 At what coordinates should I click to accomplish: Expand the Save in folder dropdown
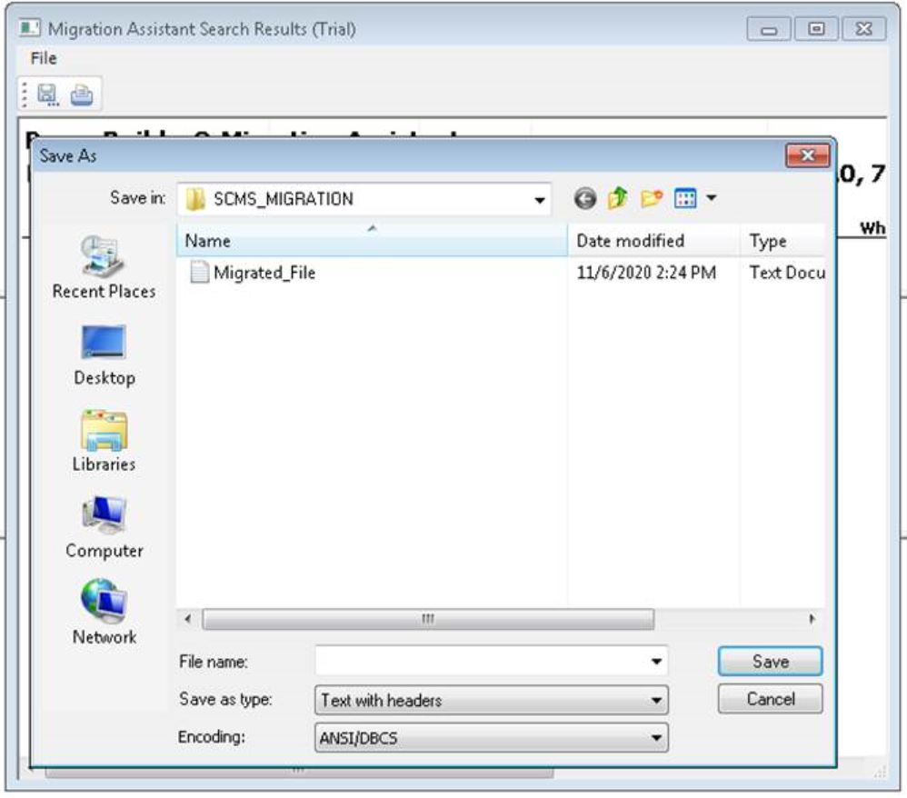541,200
